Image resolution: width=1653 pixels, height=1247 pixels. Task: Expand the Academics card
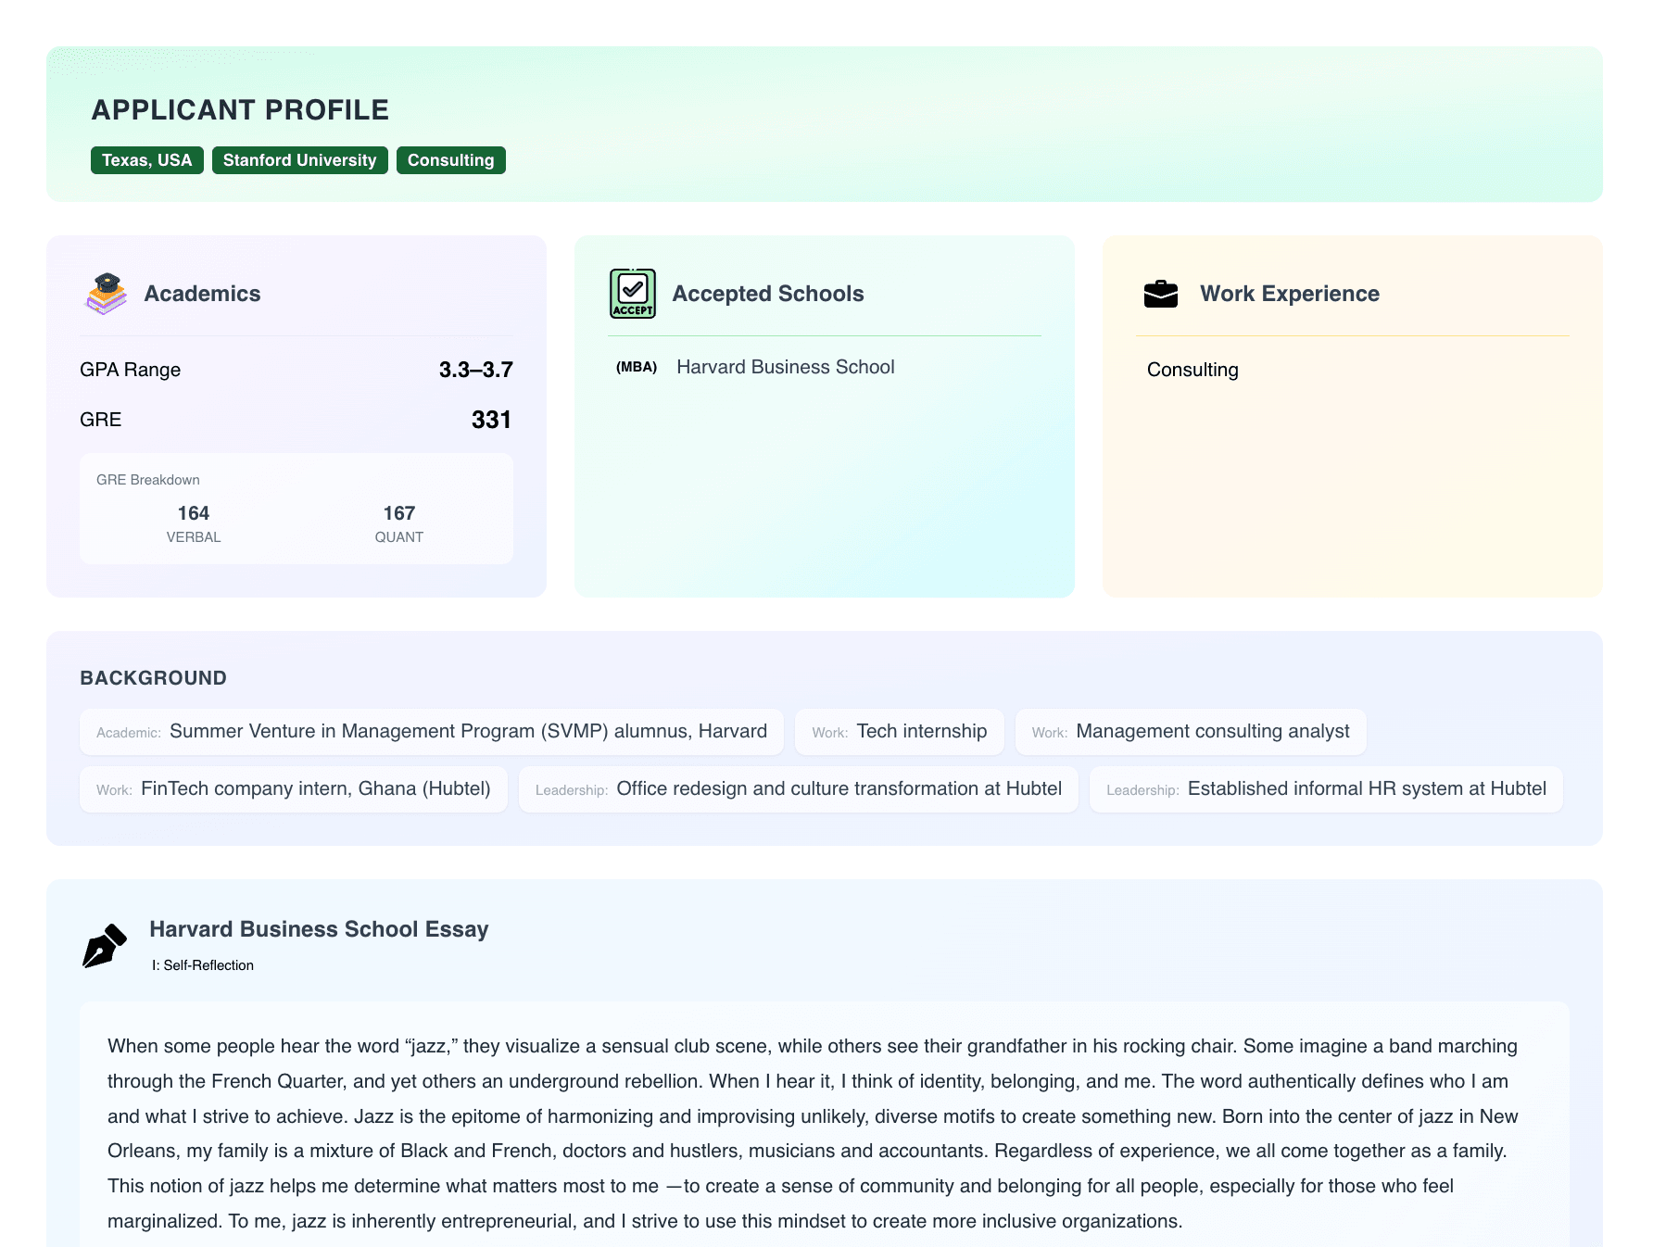point(202,294)
